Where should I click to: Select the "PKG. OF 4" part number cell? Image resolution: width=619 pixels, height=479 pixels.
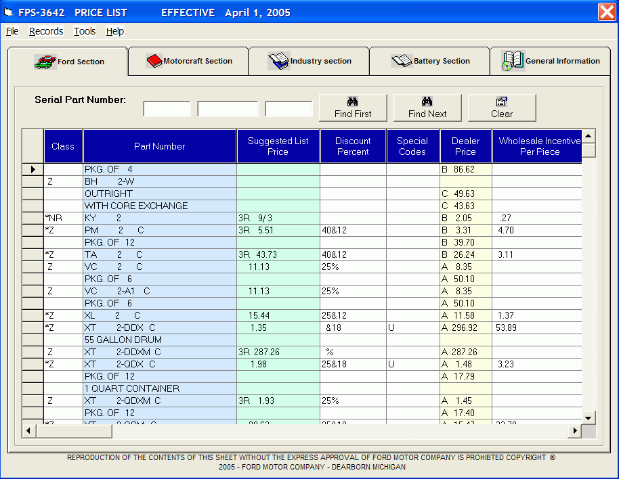tap(160, 170)
